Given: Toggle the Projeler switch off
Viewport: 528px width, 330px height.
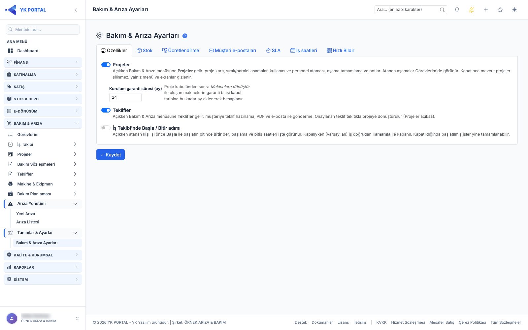Looking at the screenshot, I should coord(106,65).
